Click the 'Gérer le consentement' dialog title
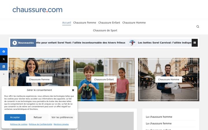This screenshot has height=130, width=208. 39,90
